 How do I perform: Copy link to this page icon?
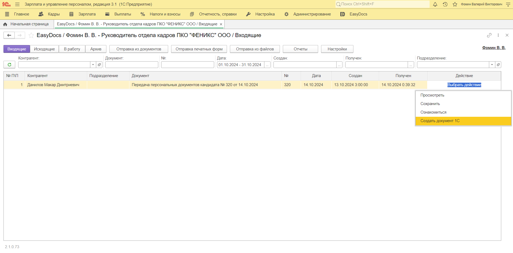click(x=489, y=35)
